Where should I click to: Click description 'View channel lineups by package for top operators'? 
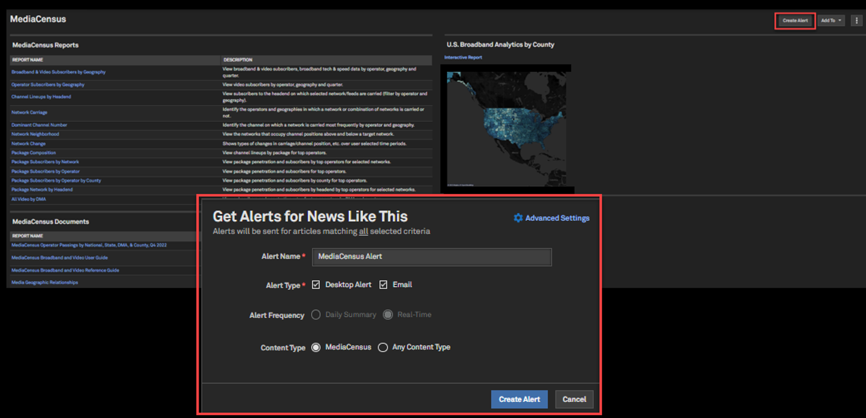click(x=274, y=153)
